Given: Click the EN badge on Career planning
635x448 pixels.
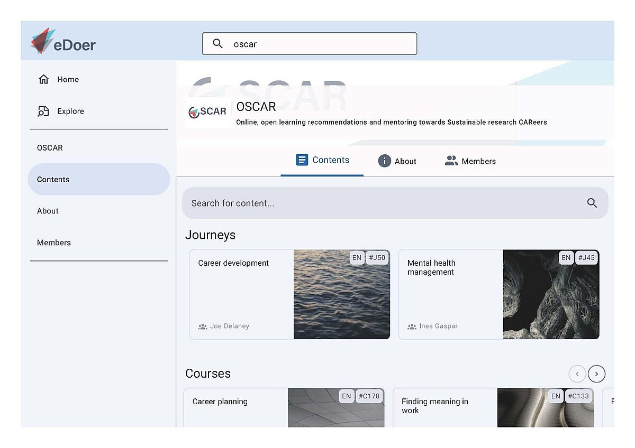Looking at the screenshot, I should coord(346,396).
